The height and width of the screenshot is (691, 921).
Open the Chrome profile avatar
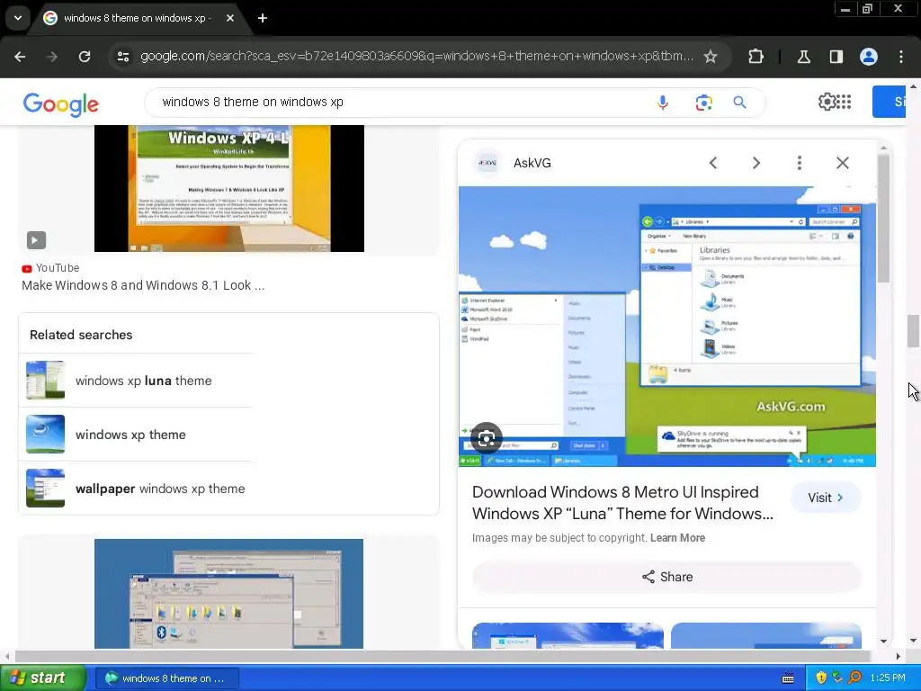tap(869, 57)
